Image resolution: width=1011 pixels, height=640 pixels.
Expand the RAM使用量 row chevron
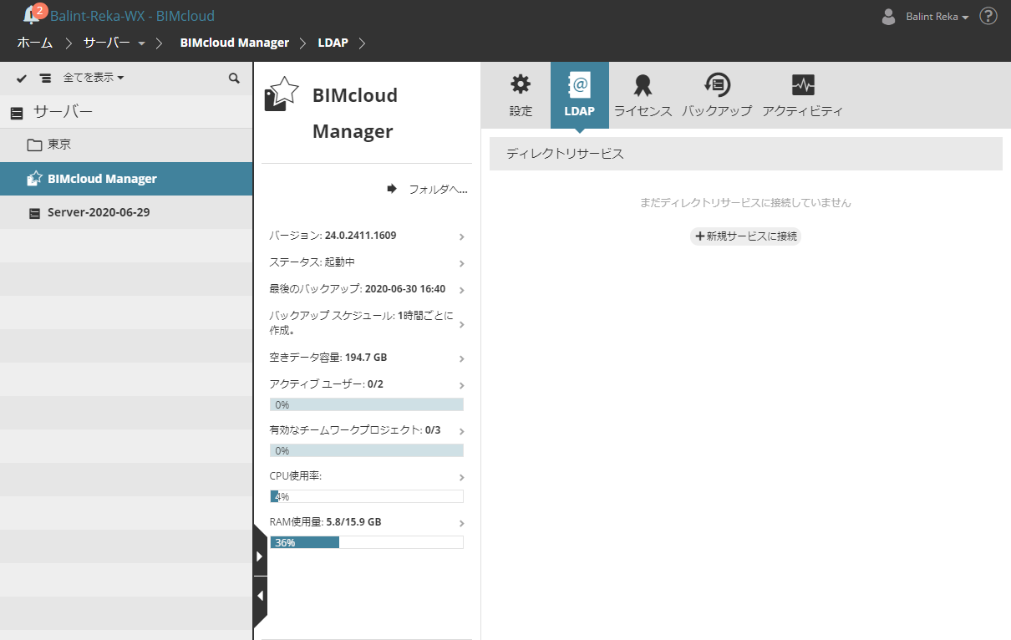[x=462, y=524]
